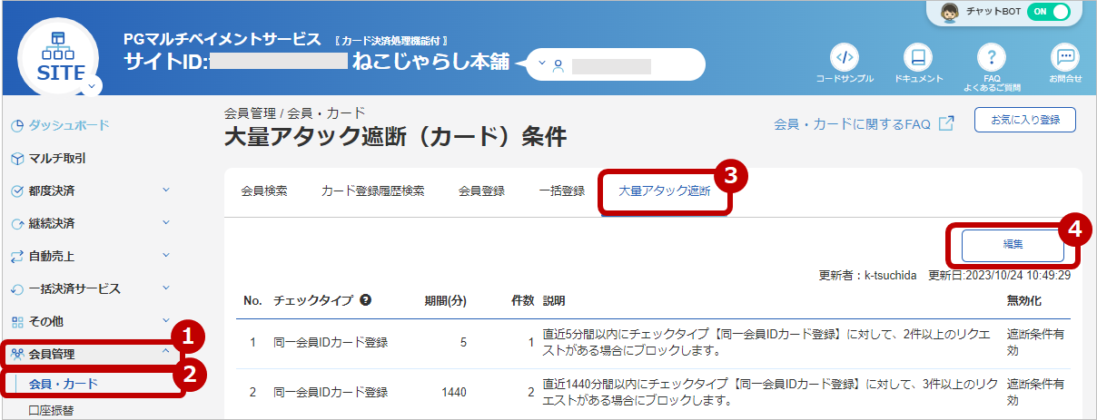Viewport: 1097px width, 420px height.
Task: Click the external link icon beside FAQ
Action: point(946,124)
